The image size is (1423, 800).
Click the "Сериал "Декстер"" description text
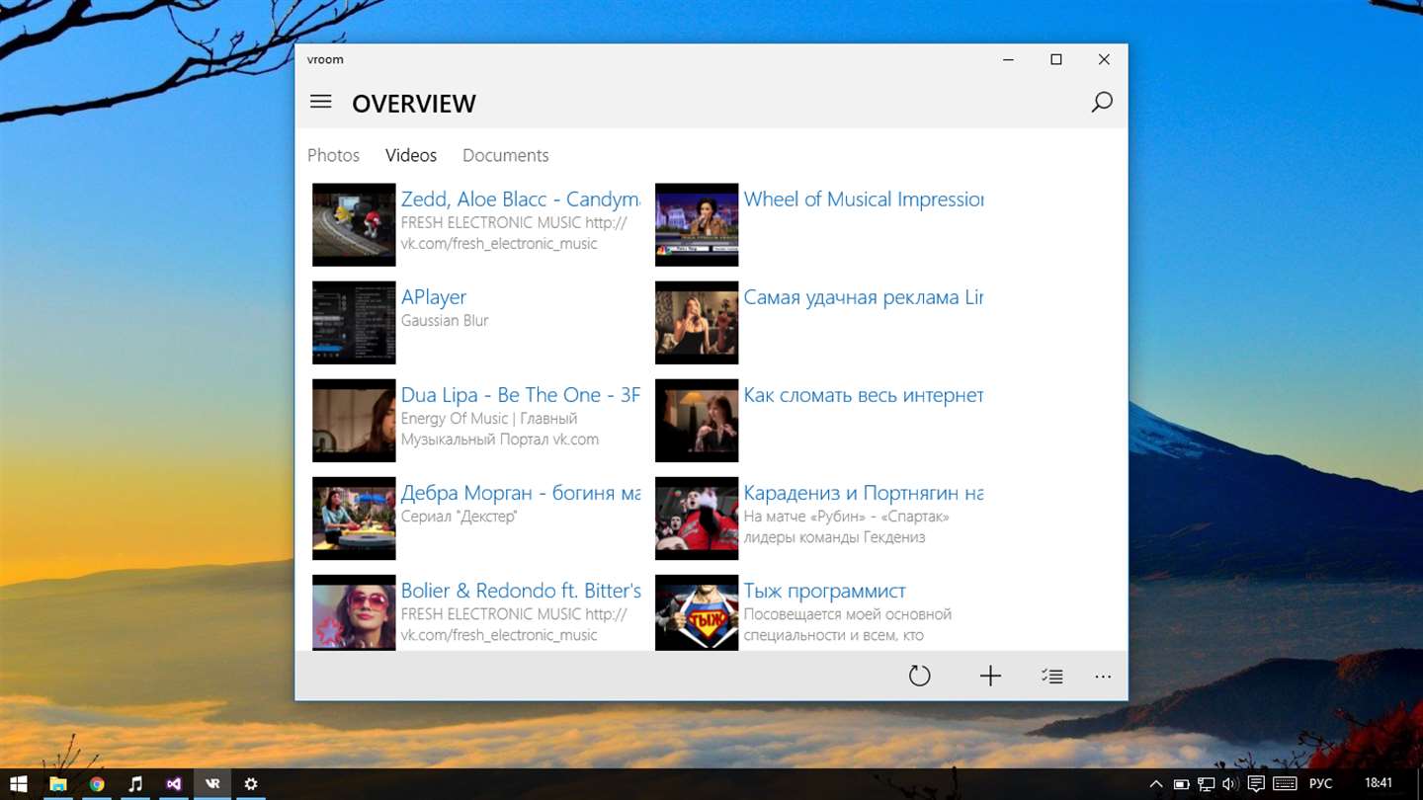click(x=460, y=517)
